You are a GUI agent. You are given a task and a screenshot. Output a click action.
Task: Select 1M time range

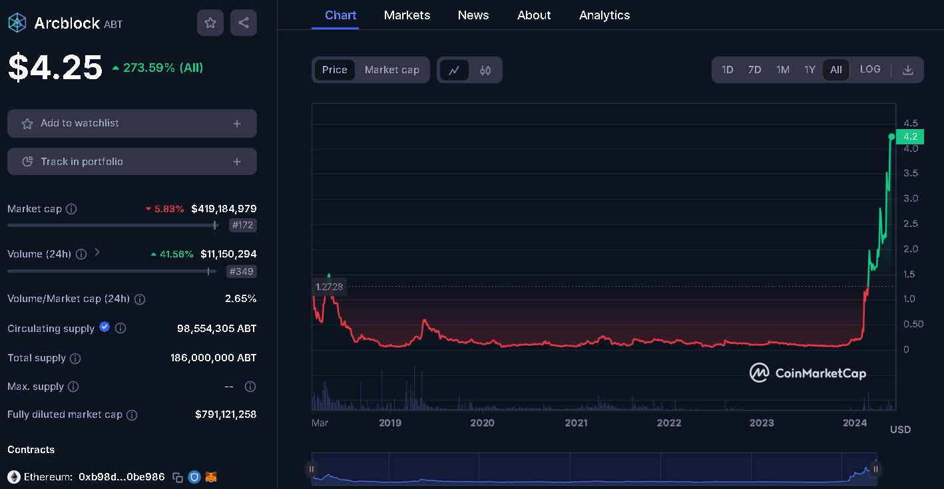[x=783, y=70]
